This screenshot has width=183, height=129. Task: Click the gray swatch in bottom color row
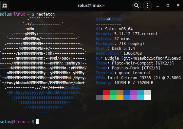pos(99,97)
